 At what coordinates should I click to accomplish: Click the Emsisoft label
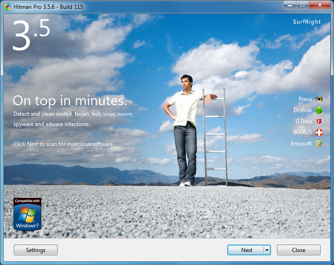pyautogui.click(x=301, y=144)
